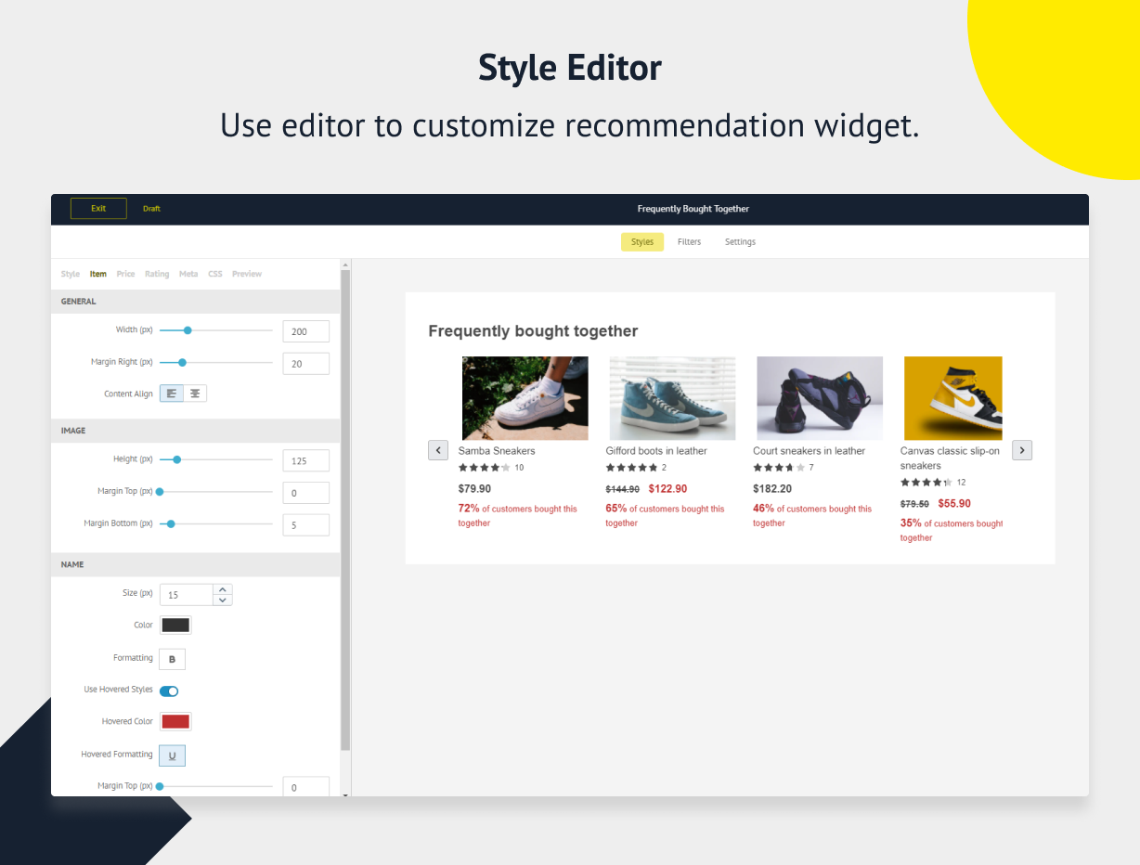Screen dimensions: 1140x865
Task: Show next products with right carousel arrow
Action: click(1022, 450)
